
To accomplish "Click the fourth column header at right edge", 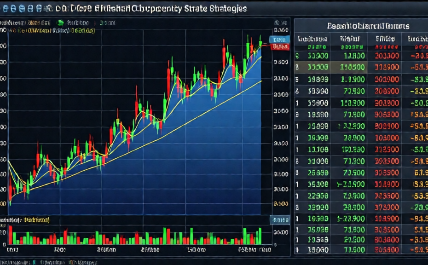I will pos(417,40).
